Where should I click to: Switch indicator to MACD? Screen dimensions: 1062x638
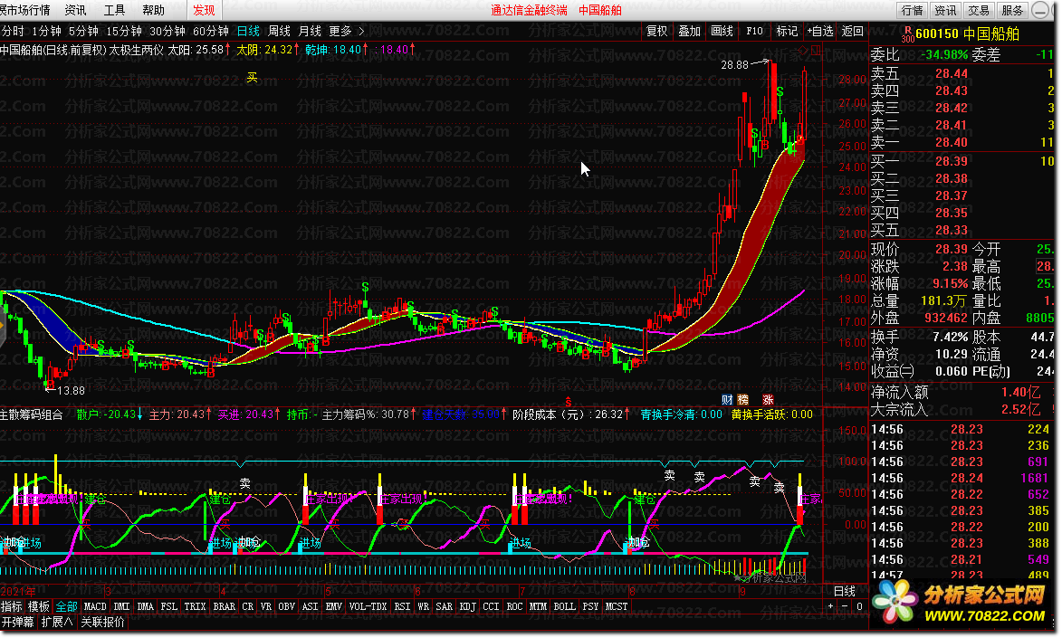(x=95, y=606)
